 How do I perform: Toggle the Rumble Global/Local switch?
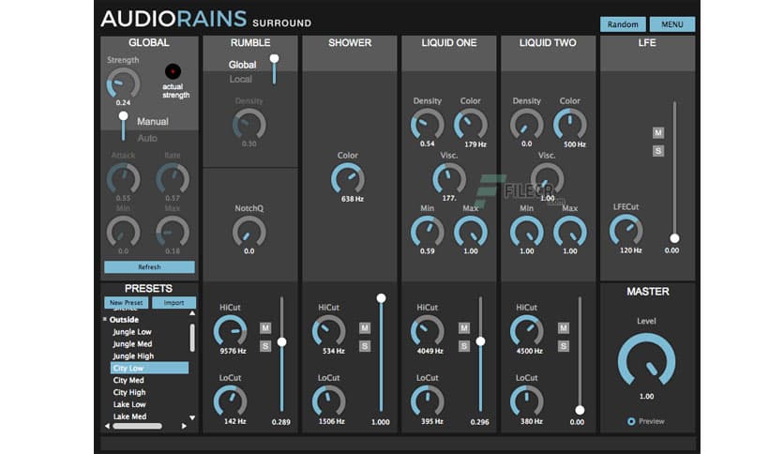(x=274, y=70)
